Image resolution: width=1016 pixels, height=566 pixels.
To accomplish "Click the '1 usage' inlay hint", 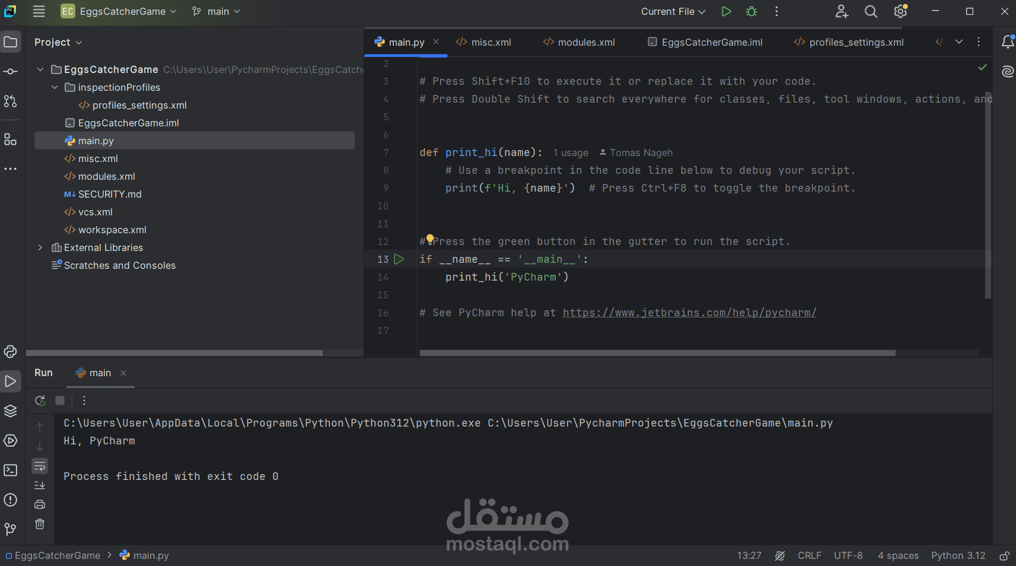I will [571, 153].
